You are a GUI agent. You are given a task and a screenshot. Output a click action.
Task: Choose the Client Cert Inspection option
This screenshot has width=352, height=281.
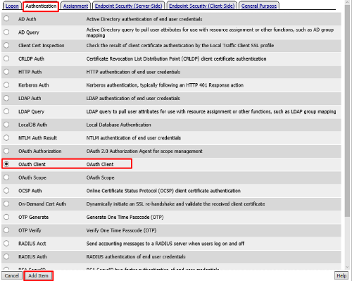[6, 45]
